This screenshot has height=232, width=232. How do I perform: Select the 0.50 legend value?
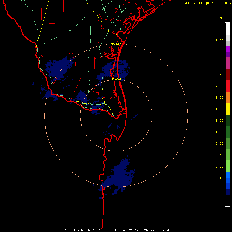point(219,155)
